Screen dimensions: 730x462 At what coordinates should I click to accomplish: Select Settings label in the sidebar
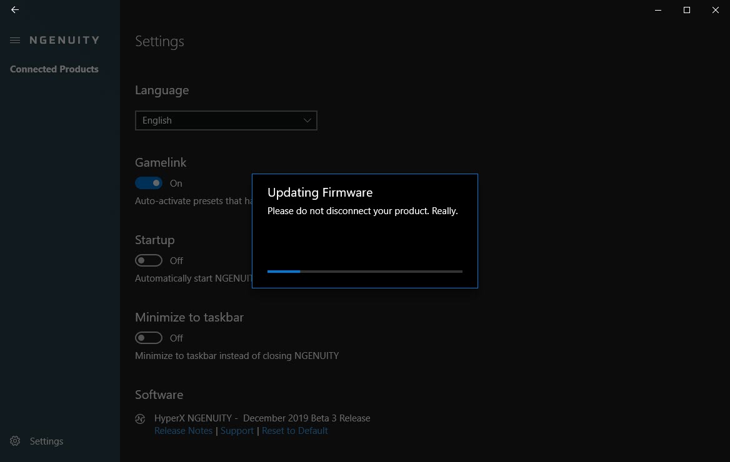coord(46,441)
